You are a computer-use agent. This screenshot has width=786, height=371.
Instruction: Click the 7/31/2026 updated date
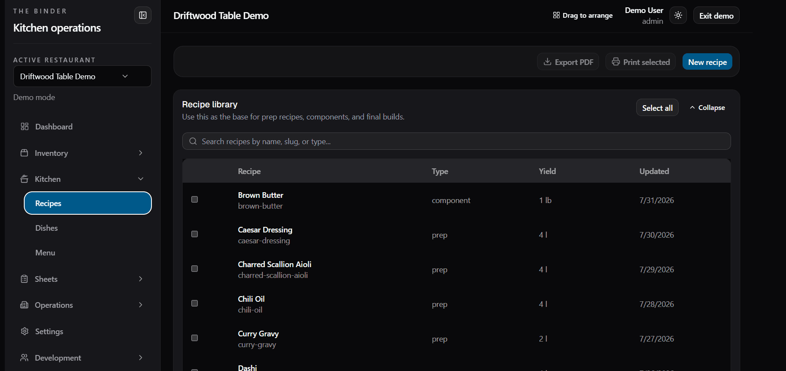pos(657,200)
